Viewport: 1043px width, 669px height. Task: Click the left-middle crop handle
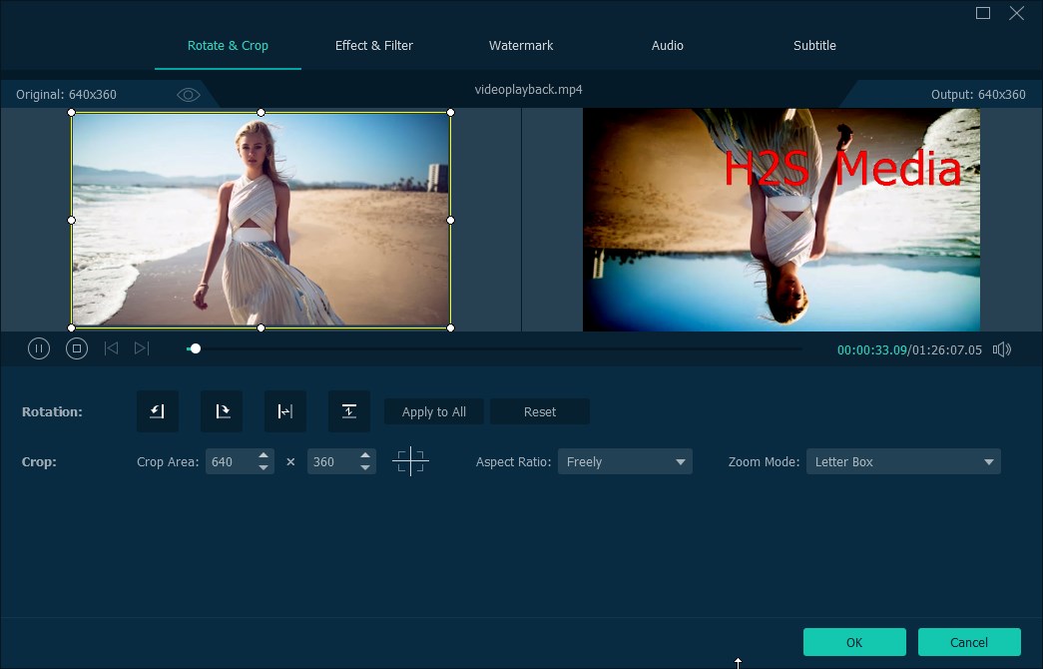[71, 220]
